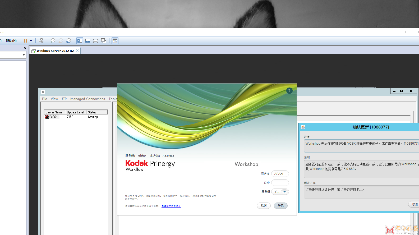This screenshot has width=419, height=235.
Task: Click the YCSX server status icon
Action: click(47, 117)
